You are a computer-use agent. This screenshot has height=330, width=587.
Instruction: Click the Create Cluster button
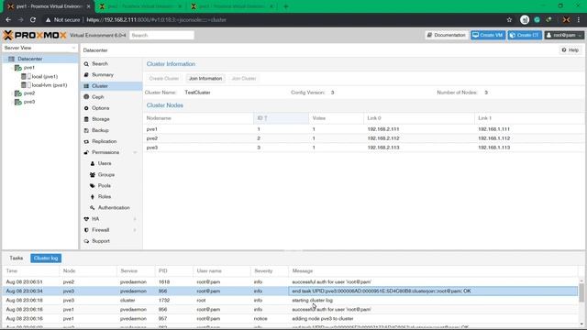pyautogui.click(x=164, y=79)
